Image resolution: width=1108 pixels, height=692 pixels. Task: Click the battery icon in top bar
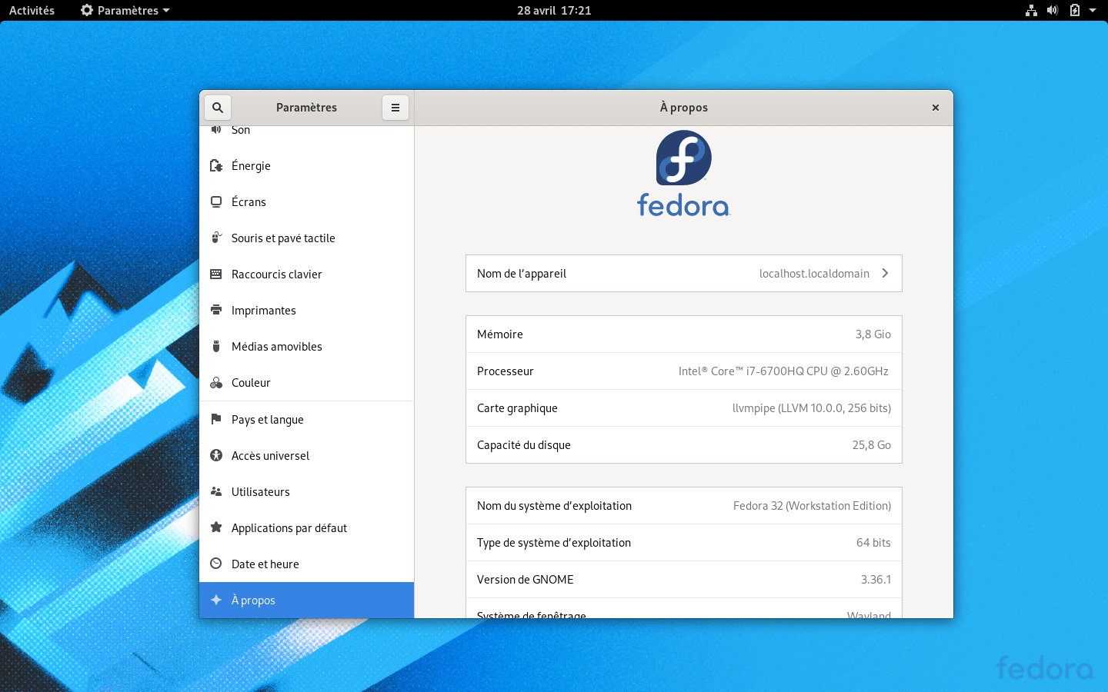coord(1075,11)
